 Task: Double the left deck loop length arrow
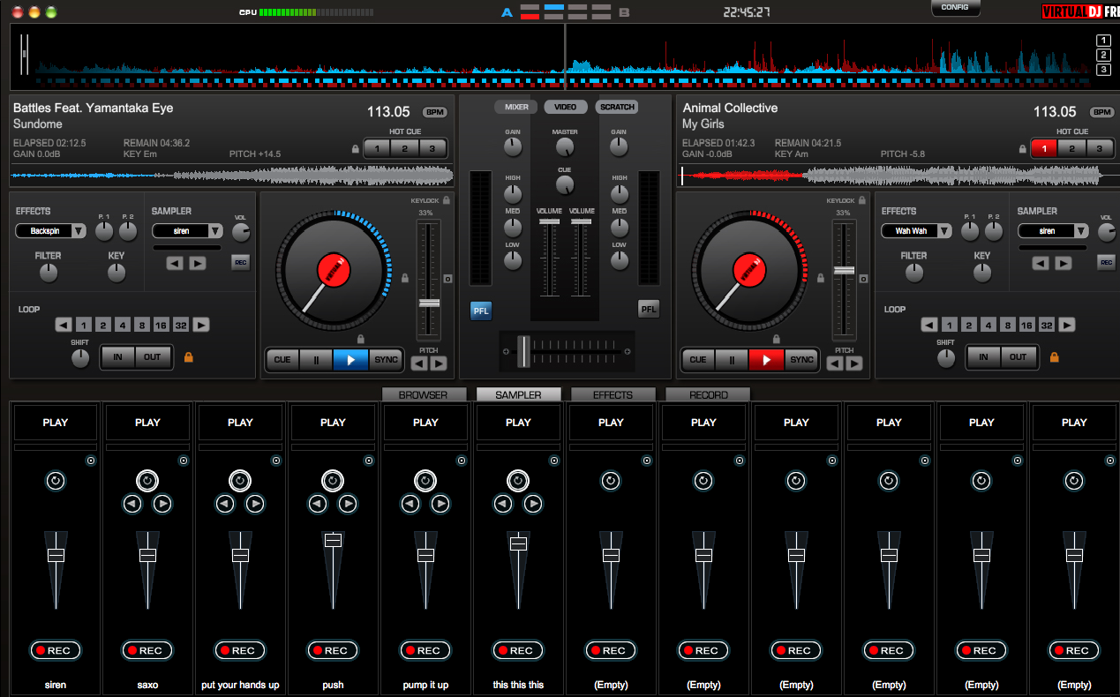pyautogui.click(x=202, y=325)
